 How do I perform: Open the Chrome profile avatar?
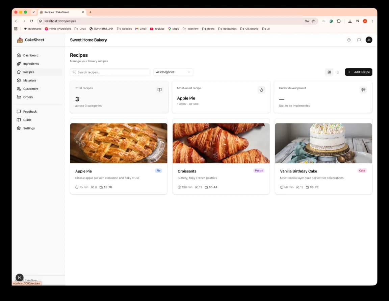click(365, 21)
